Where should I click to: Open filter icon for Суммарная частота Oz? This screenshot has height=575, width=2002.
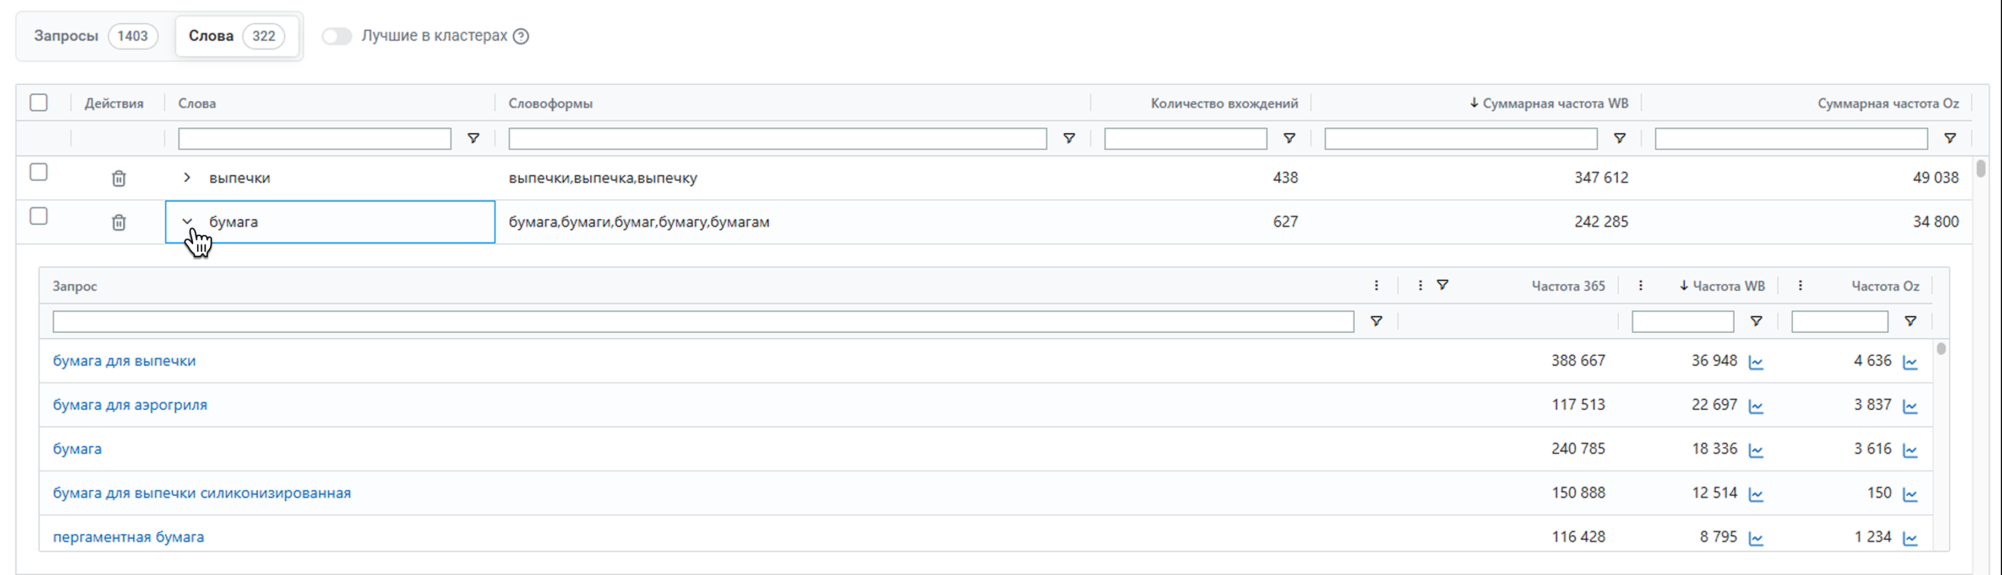pos(1949,138)
